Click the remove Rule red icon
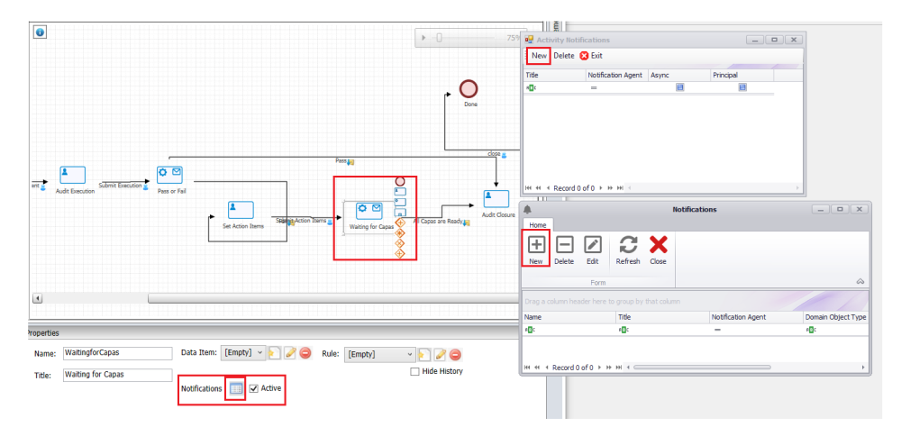 pos(455,355)
